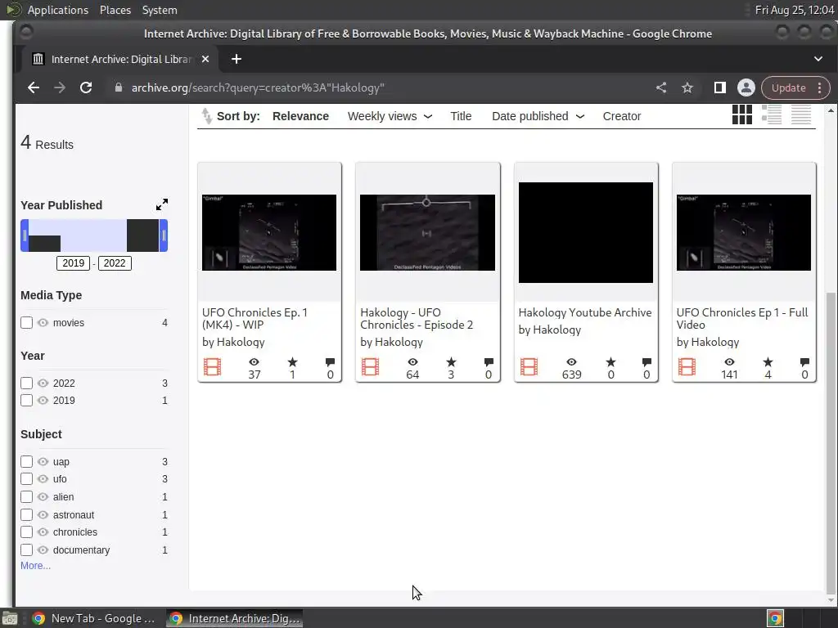The height and width of the screenshot is (628, 838).
Task: Reload the archive.org page
Action: pos(85,87)
